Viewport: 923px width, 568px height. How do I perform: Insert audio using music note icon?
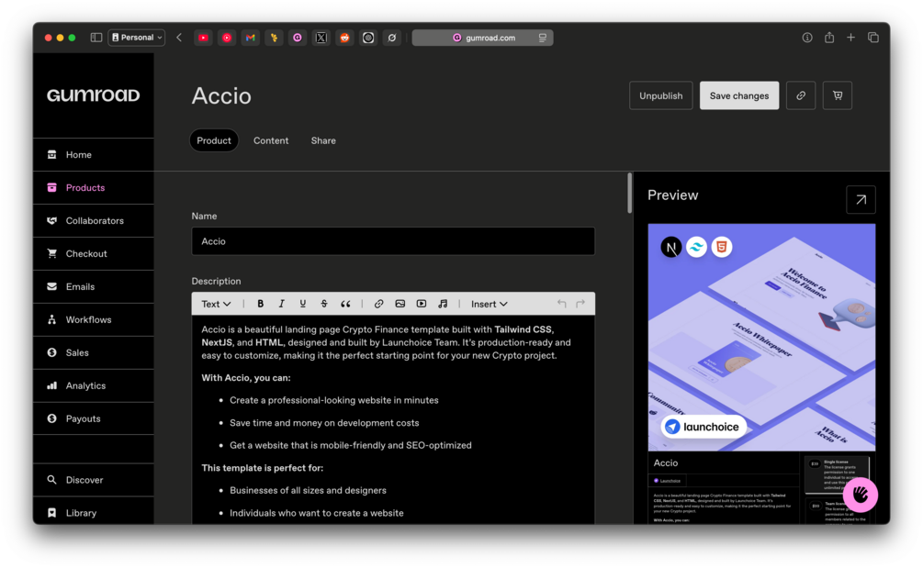pyautogui.click(x=443, y=304)
